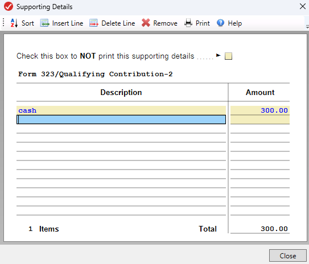Select the Sort toolbar label
The image size is (309, 264).
[x=28, y=23]
